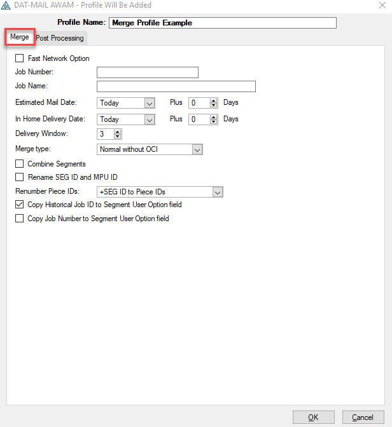Viewport: 392px width, 427px height.
Task: Check the Combine Segments option
Action: pos(19,164)
